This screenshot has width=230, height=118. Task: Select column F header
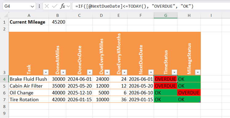140,15
